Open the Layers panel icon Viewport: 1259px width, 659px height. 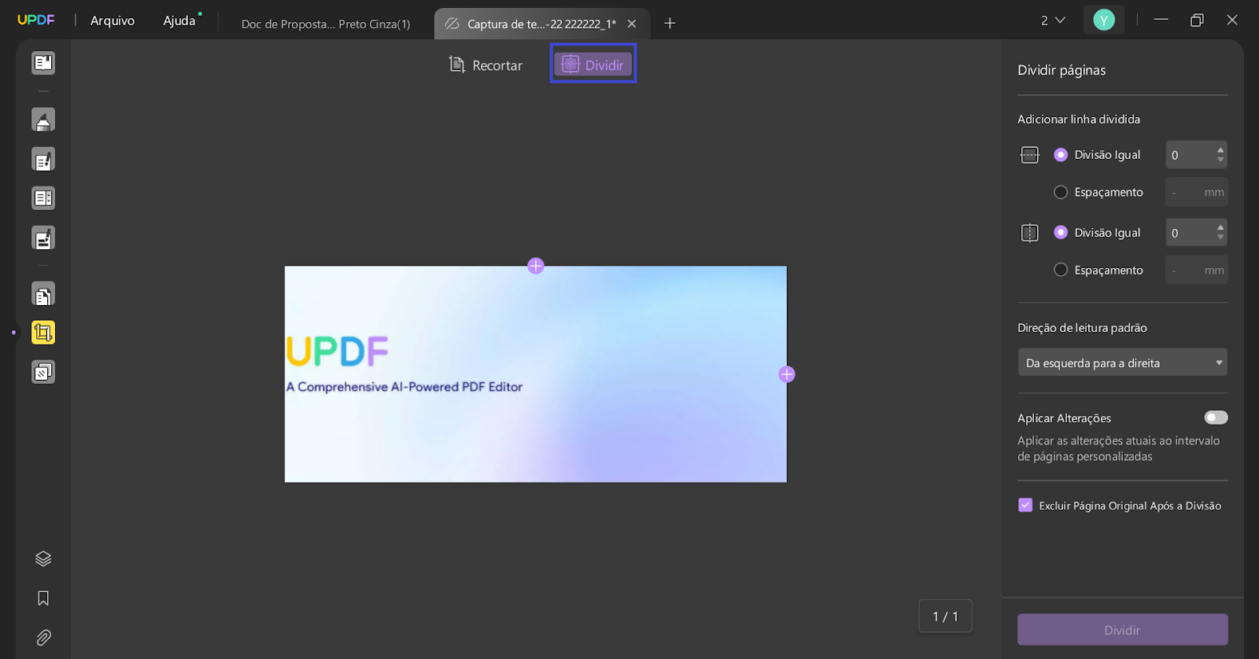pos(43,558)
